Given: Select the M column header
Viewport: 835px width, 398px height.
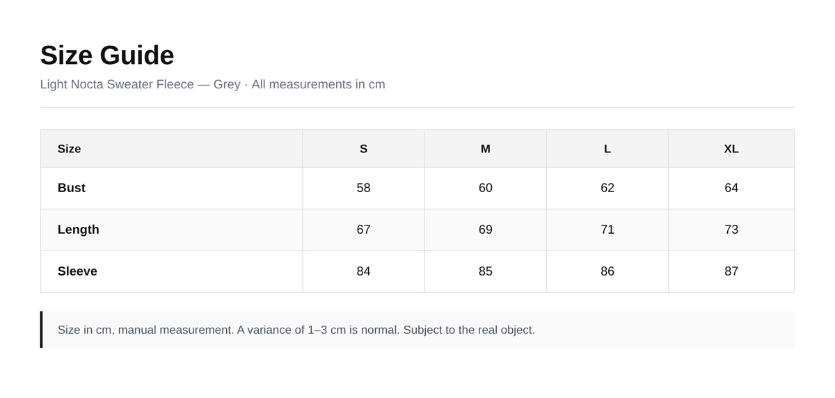Looking at the screenshot, I should click(x=486, y=149).
